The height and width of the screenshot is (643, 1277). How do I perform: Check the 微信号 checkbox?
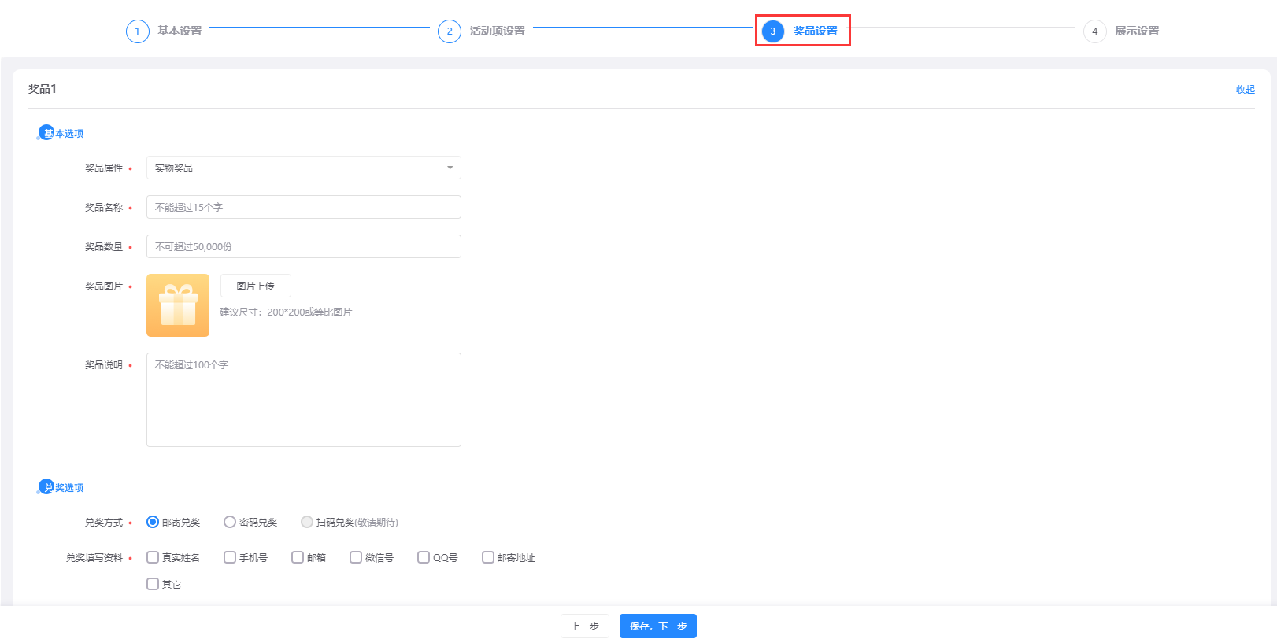(x=356, y=557)
